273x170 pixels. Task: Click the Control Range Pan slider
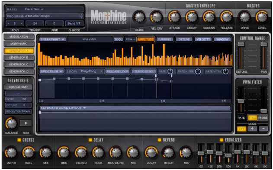264,56
